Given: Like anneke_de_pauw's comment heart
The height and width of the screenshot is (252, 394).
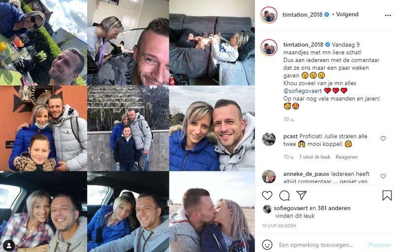Looking at the screenshot, I should [383, 176].
